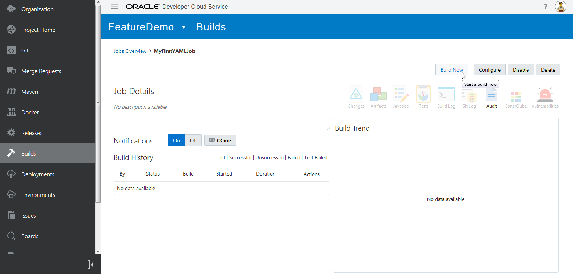This screenshot has height=274, width=573.
Task: Click the Issues icon
Action: (x=11, y=215)
